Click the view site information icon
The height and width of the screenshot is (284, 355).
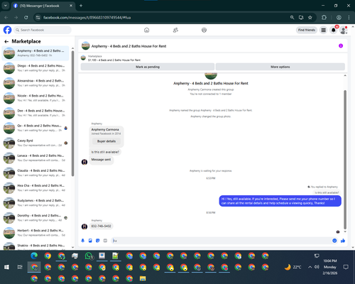(38, 18)
